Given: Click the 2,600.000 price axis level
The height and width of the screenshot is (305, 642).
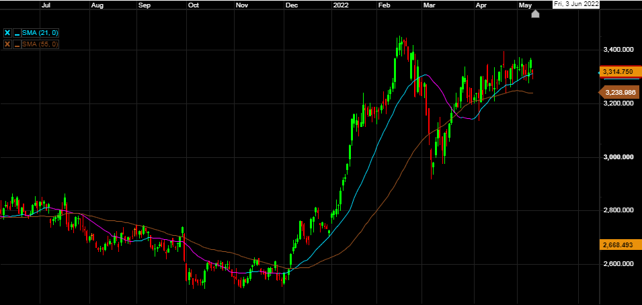Looking at the screenshot, I should pyautogui.click(x=619, y=265).
